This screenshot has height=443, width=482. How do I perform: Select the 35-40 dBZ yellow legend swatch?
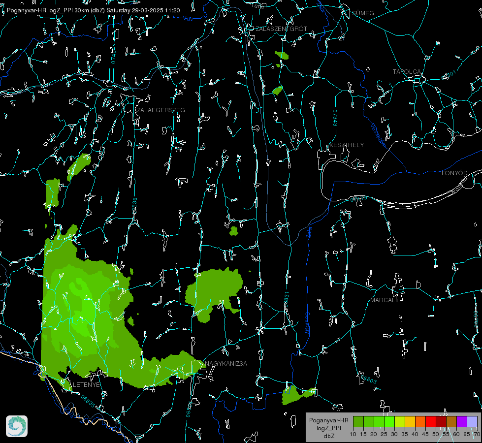point(410,421)
